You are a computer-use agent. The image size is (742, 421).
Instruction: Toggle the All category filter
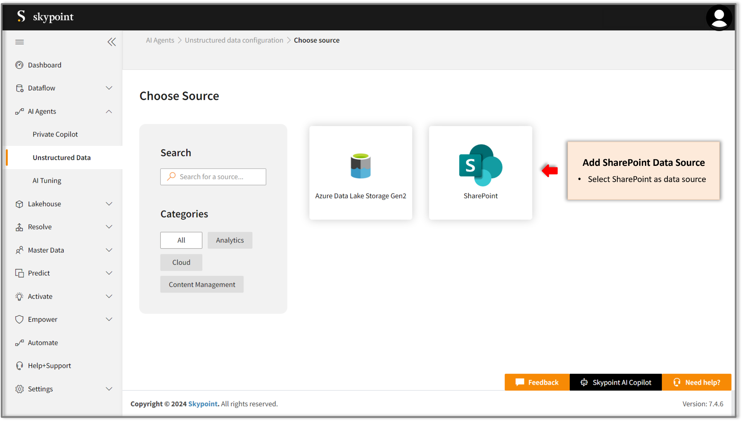point(181,240)
